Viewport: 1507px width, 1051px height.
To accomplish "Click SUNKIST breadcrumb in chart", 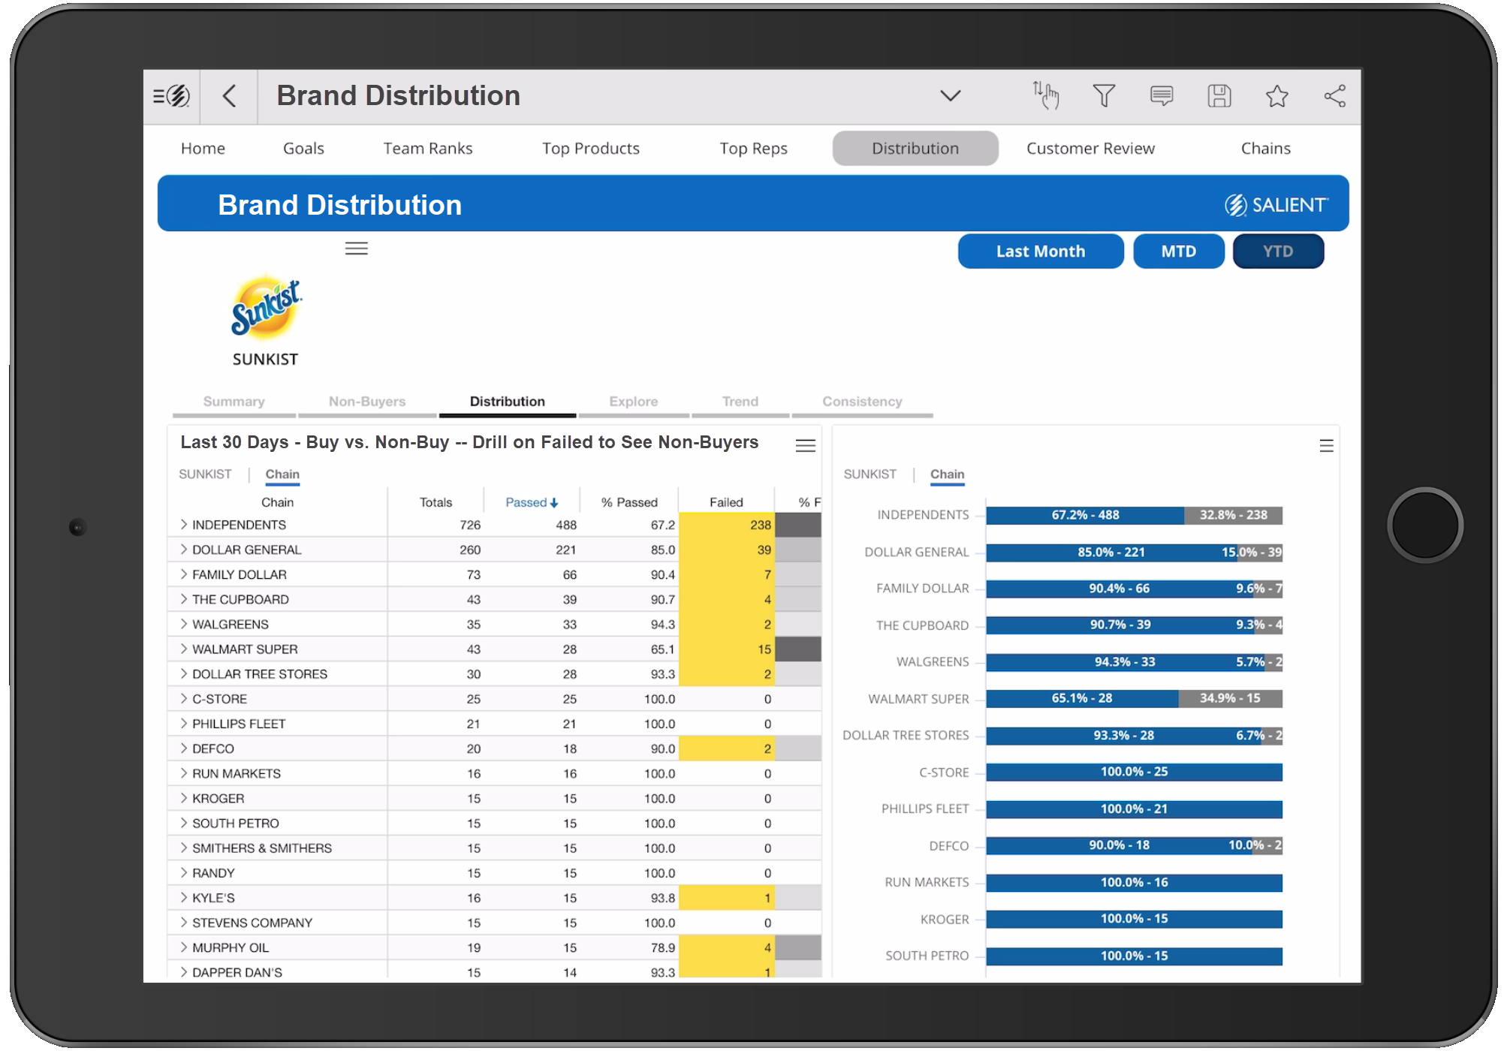I will tap(870, 474).
